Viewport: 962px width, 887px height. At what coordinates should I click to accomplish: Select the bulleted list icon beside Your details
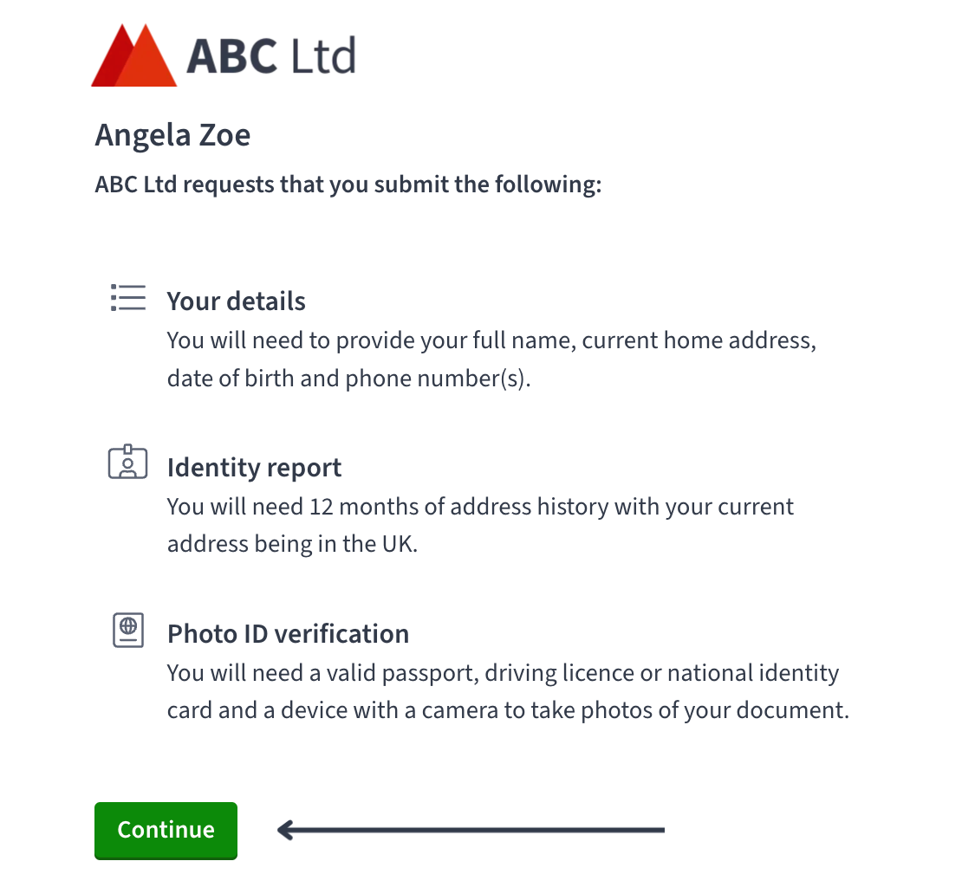point(128,298)
